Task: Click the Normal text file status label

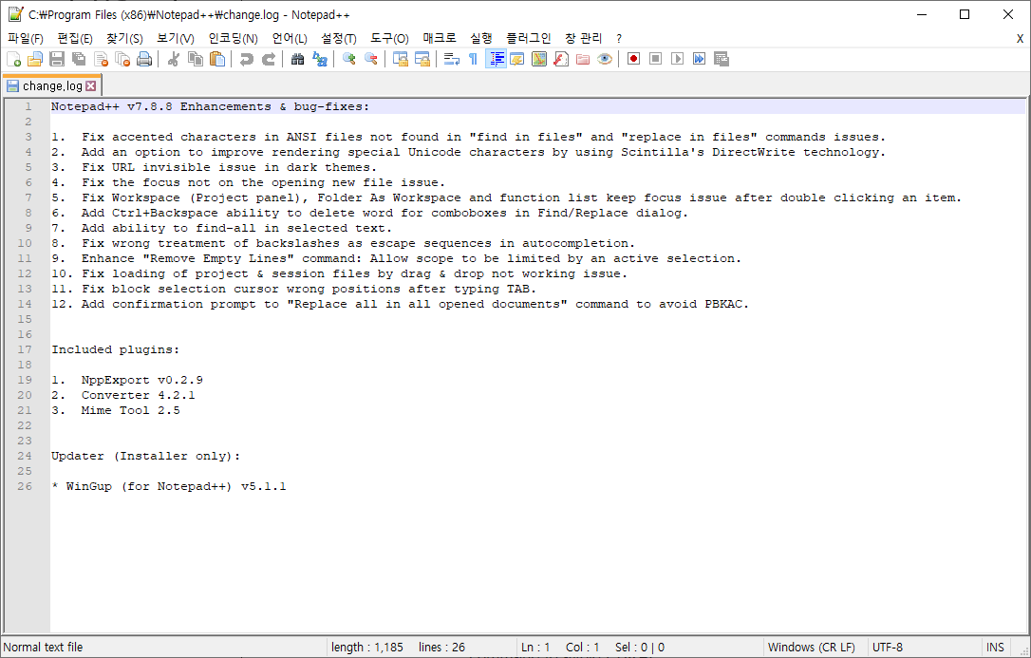Action: click(44, 648)
